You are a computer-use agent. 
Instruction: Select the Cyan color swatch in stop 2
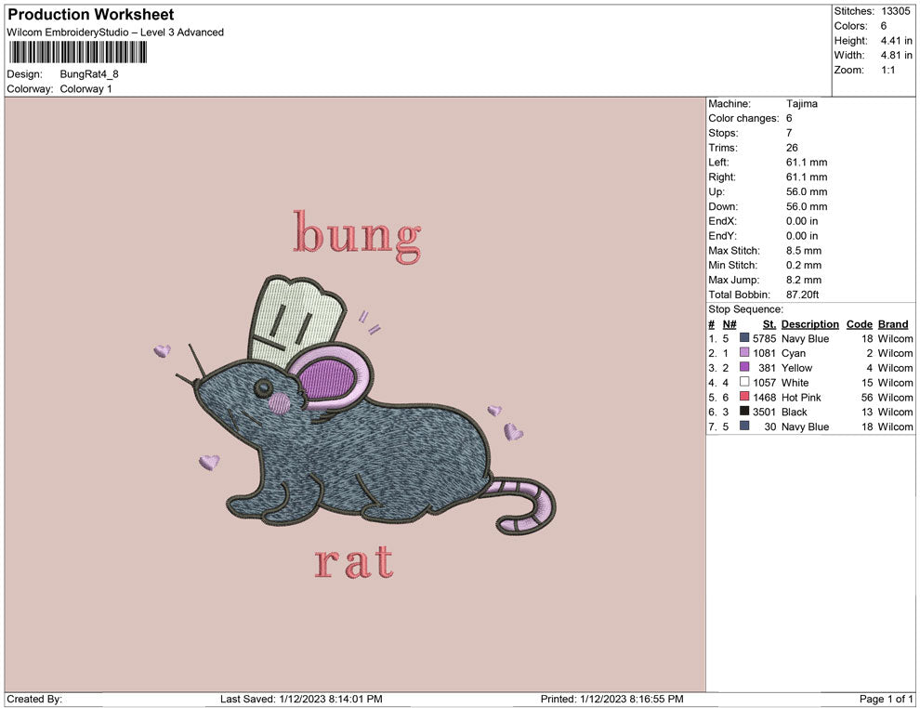tap(744, 354)
